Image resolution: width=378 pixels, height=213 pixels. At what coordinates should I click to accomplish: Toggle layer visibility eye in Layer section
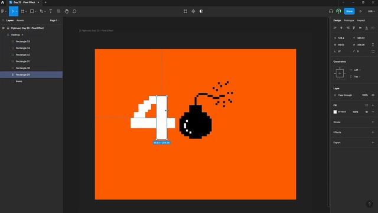373,95
